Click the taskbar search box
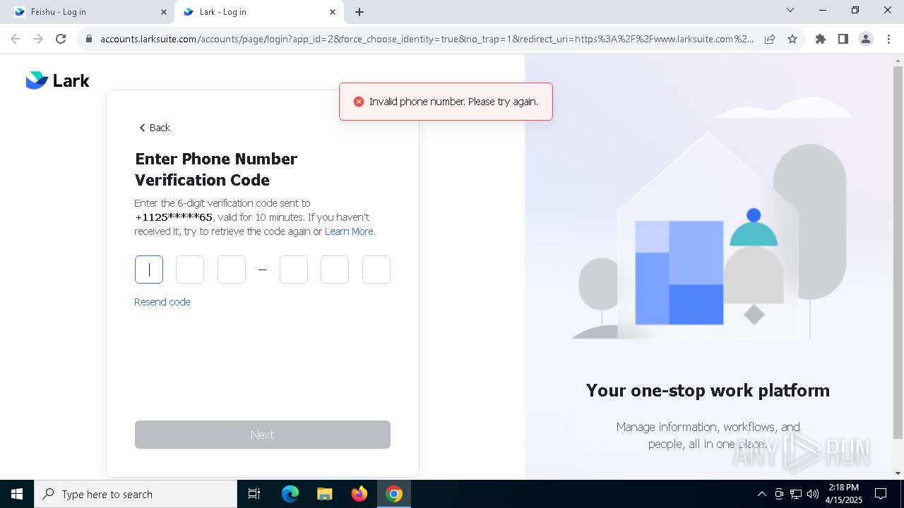904x508 pixels. 136,494
